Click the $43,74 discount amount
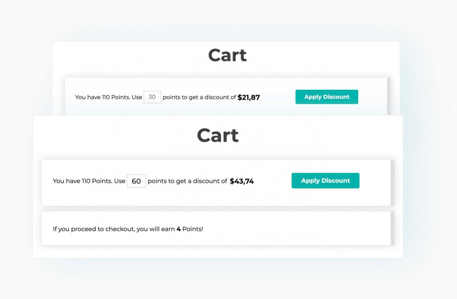Screen dimensions: 457x299 242,181
